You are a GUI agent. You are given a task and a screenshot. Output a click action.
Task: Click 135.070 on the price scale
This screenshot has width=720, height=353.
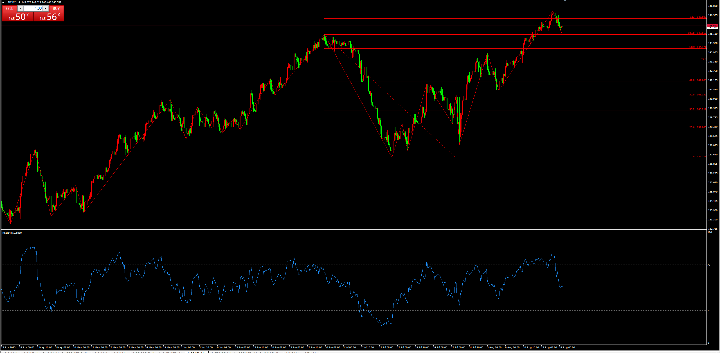[x=713, y=192]
